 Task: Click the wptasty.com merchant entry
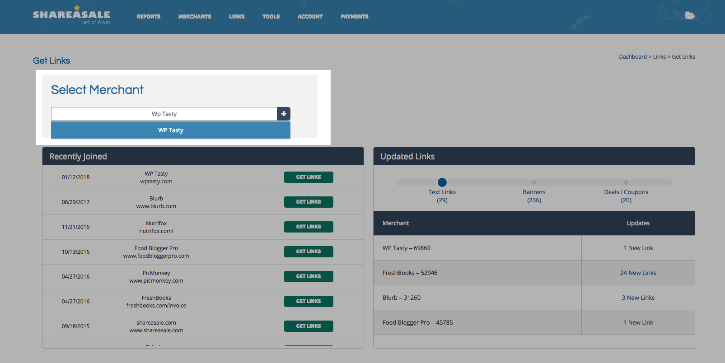pyautogui.click(x=156, y=181)
